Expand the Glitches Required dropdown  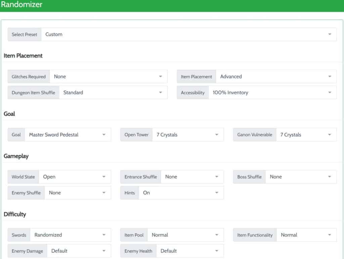(109, 77)
